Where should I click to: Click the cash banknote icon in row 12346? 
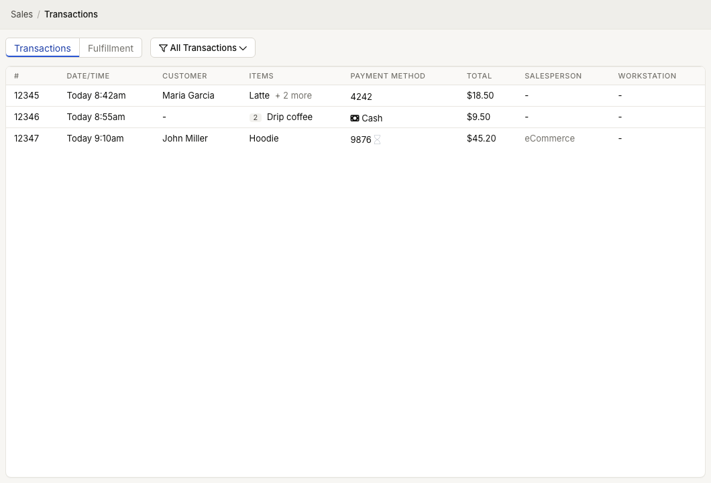click(355, 118)
